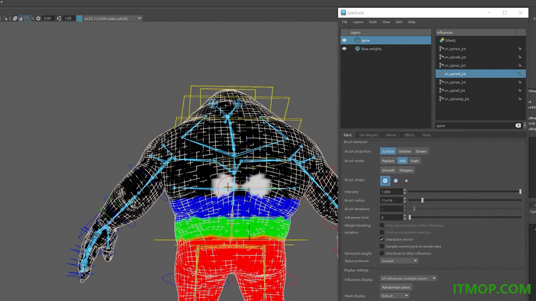Viewport: 536px width, 301px height.
Task: Click the cn_spinetop_jnt joint icon
Action: point(442,99)
